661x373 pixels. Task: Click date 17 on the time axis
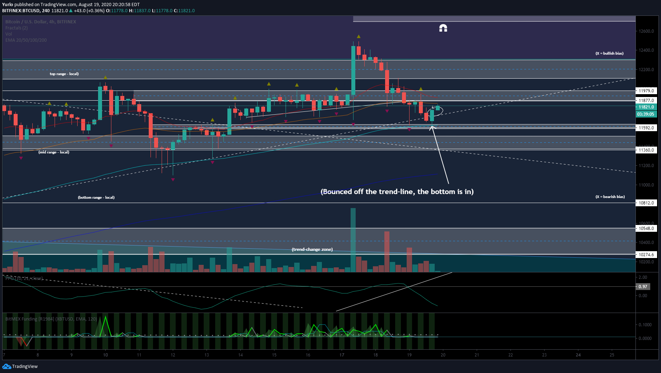click(x=342, y=355)
